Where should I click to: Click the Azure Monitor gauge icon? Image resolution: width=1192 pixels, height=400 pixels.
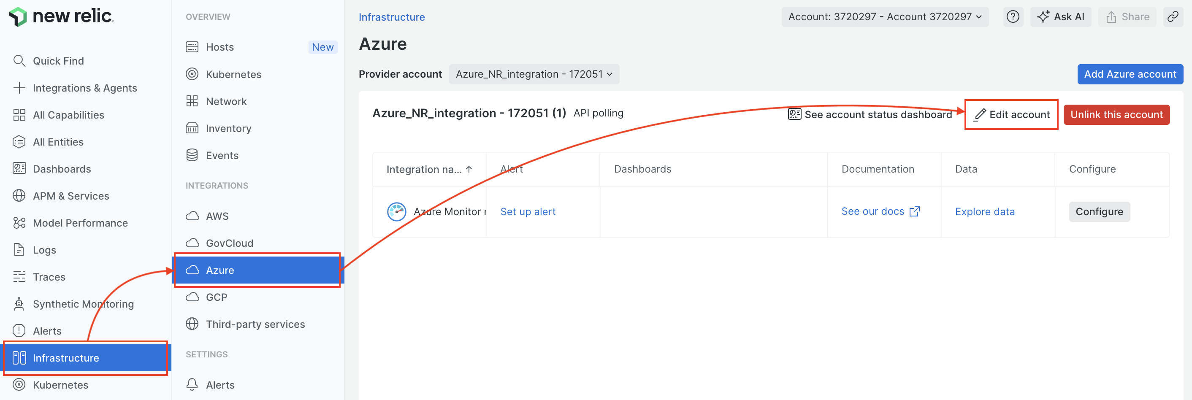[x=397, y=211]
